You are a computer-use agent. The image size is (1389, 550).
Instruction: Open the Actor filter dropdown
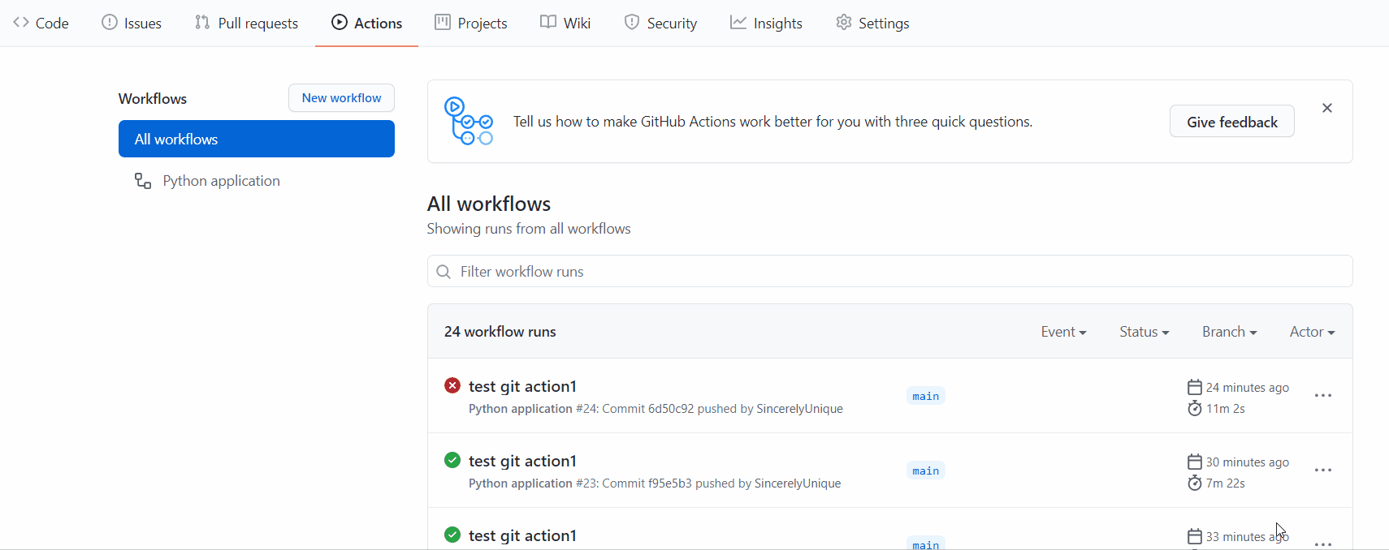pyautogui.click(x=1311, y=332)
